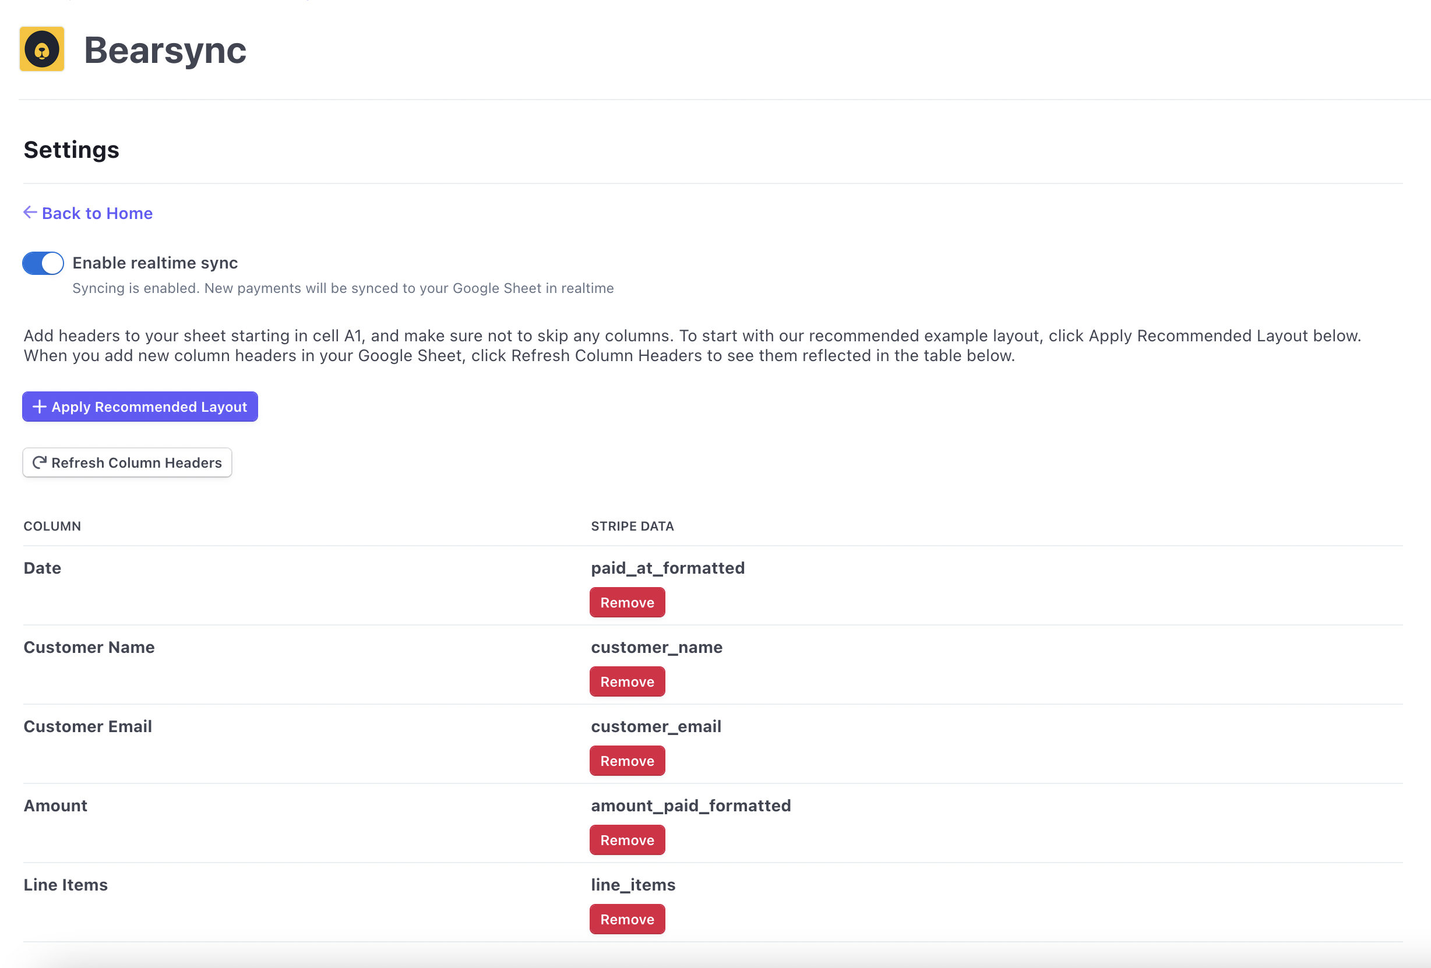Click the refresh icon on Refresh Column Headers
This screenshot has width=1431, height=968.
pyautogui.click(x=39, y=462)
